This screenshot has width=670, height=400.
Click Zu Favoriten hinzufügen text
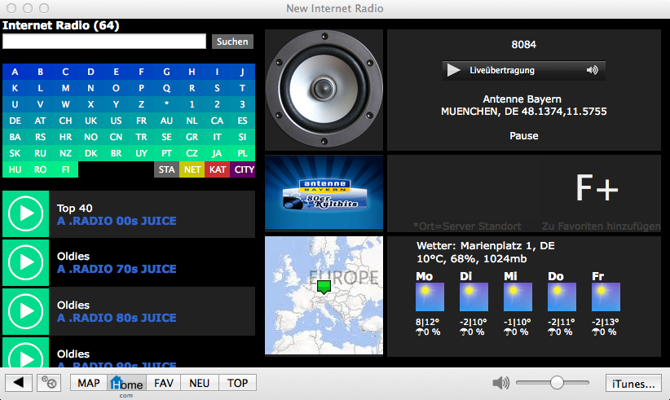(x=601, y=226)
